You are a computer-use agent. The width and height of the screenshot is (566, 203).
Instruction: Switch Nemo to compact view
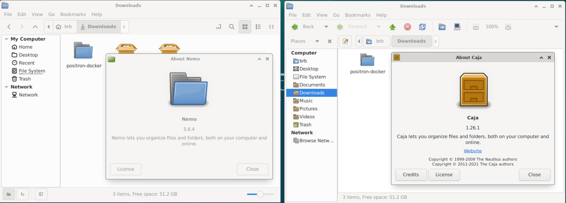[271, 27]
